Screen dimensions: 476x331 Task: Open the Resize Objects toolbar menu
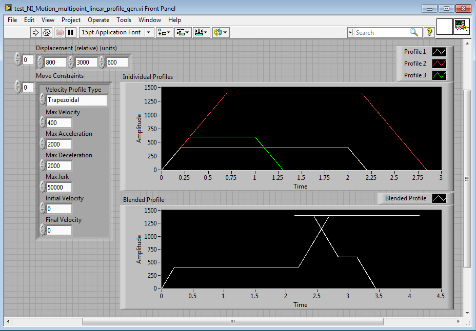coord(201,32)
